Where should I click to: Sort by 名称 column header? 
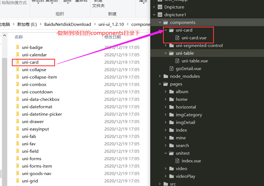19,37
